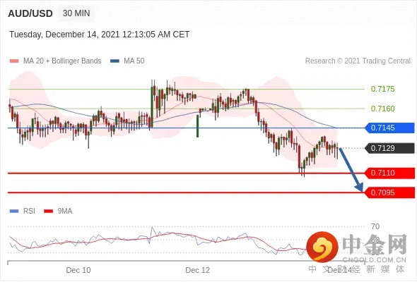Click the AUD/USD pair title

point(30,13)
